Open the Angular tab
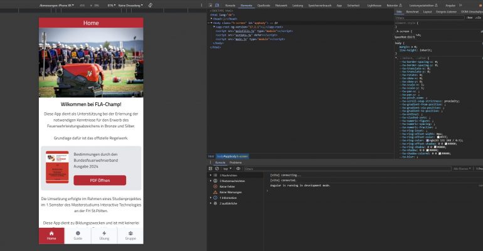The height and width of the screenshot is (251, 483). coord(450,5)
